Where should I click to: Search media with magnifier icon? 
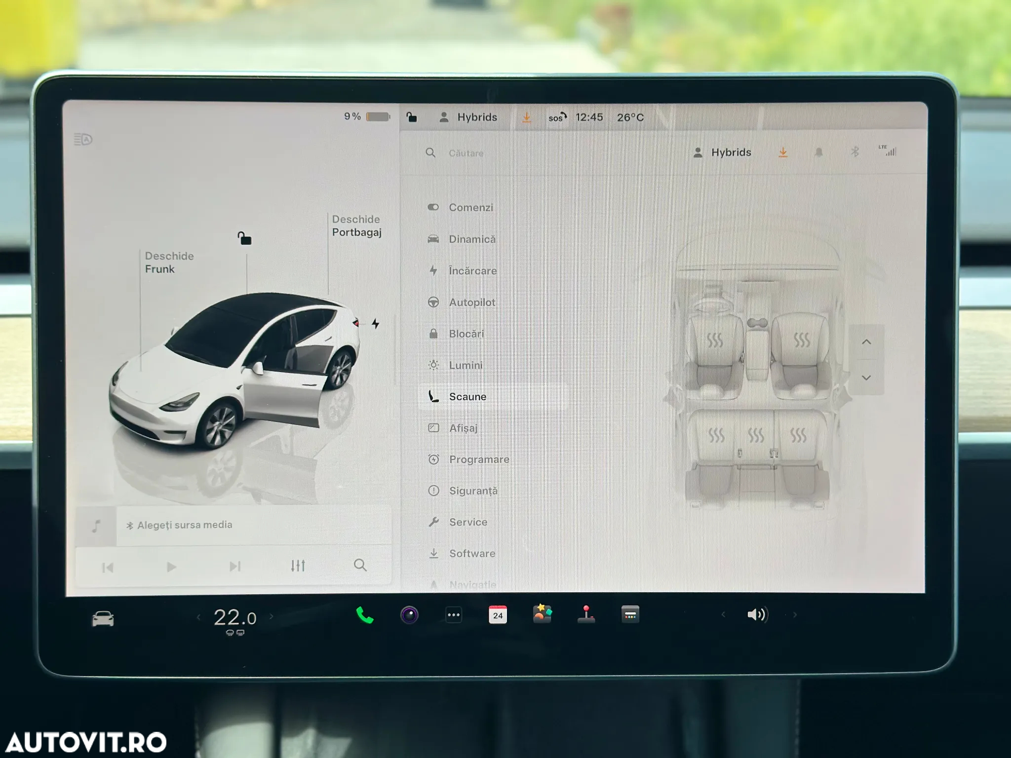(360, 565)
